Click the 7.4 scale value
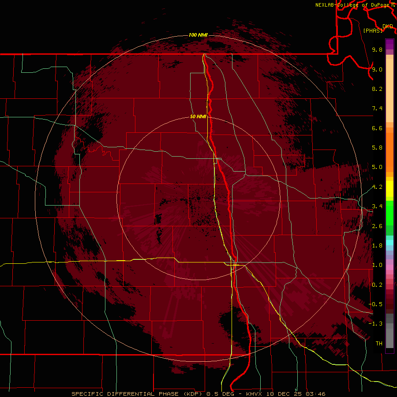The height and width of the screenshot is (397, 397). tap(377, 109)
